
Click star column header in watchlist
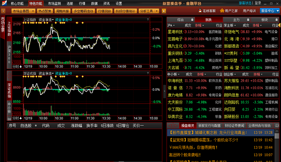35,126
